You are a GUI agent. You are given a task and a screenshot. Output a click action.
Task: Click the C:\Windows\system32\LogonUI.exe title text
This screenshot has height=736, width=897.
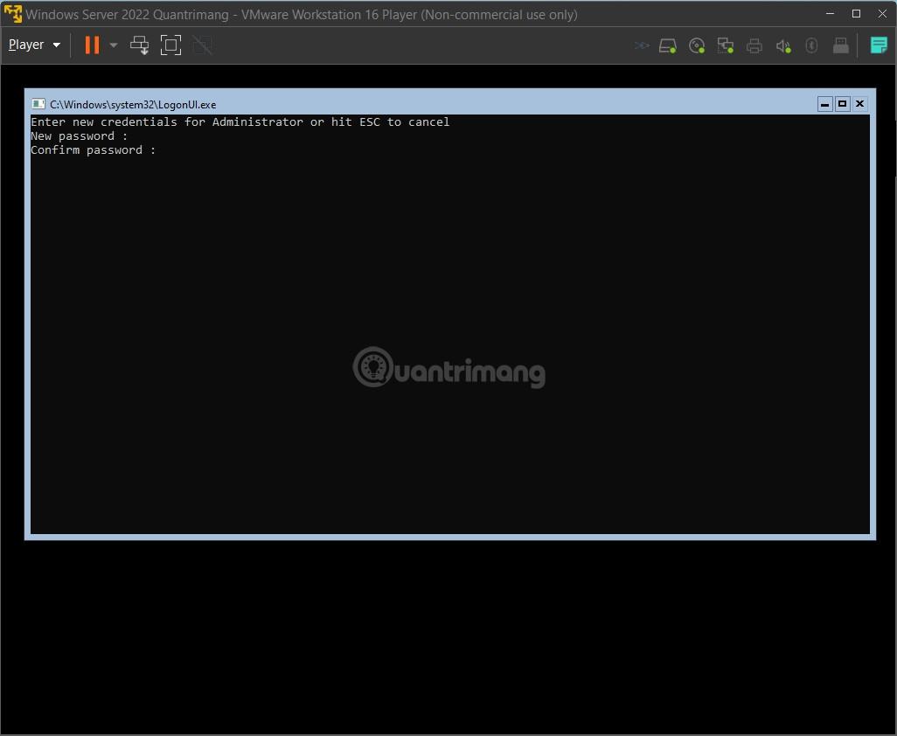pos(133,104)
